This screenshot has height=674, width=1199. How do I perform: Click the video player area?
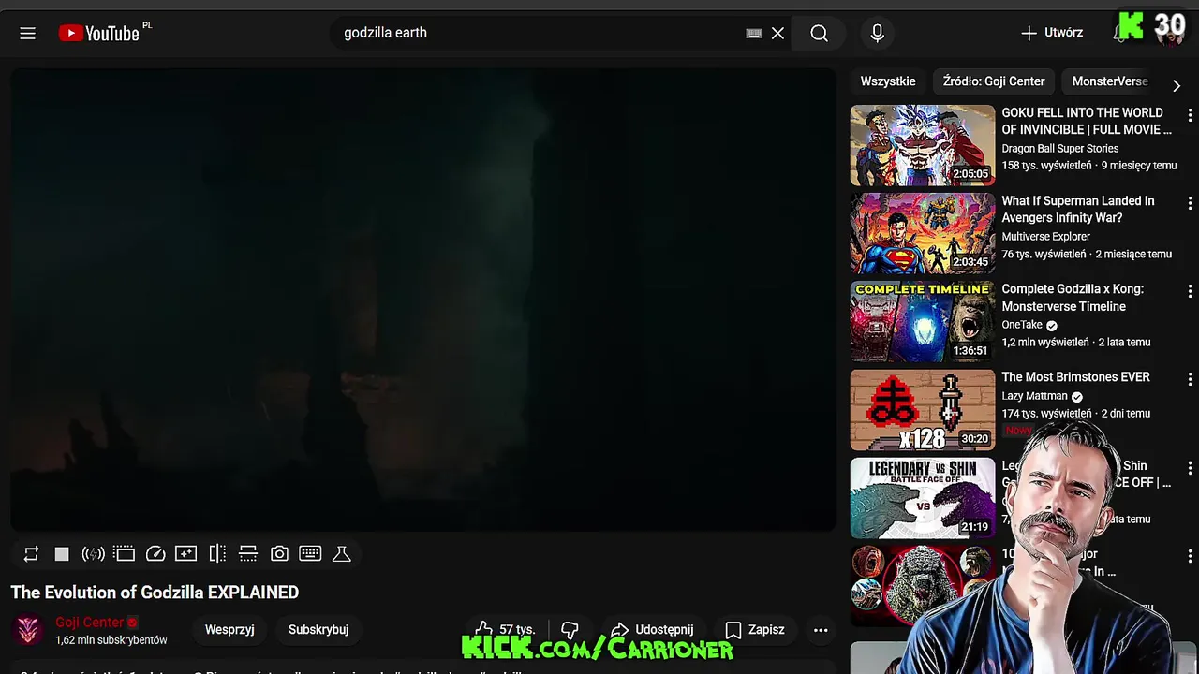click(x=422, y=300)
